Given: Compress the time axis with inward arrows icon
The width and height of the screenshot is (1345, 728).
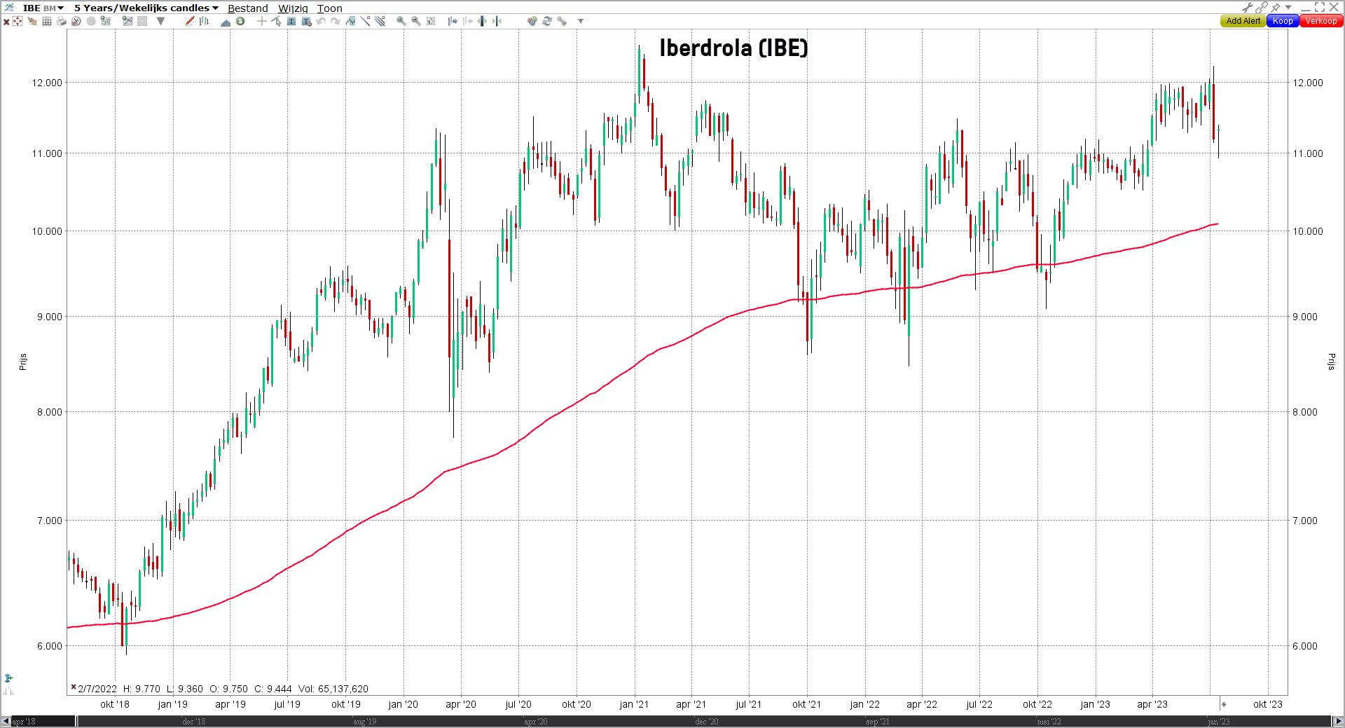Looking at the screenshot, I should 497,21.
